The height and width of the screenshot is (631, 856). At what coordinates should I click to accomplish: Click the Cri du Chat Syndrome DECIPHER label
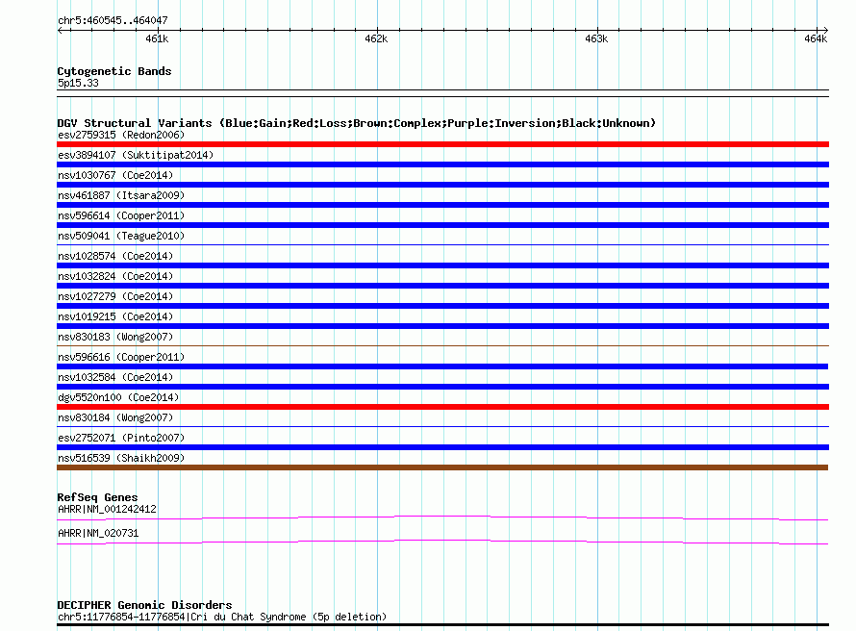pos(222,617)
